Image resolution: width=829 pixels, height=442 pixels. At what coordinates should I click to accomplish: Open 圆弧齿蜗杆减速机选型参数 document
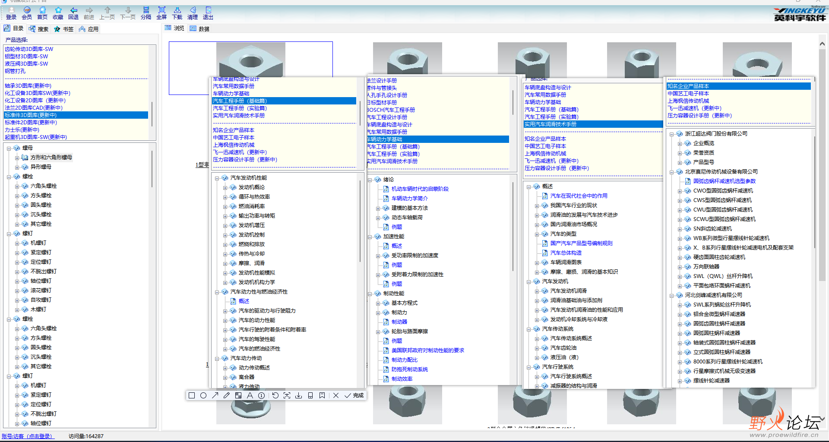click(x=725, y=181)
